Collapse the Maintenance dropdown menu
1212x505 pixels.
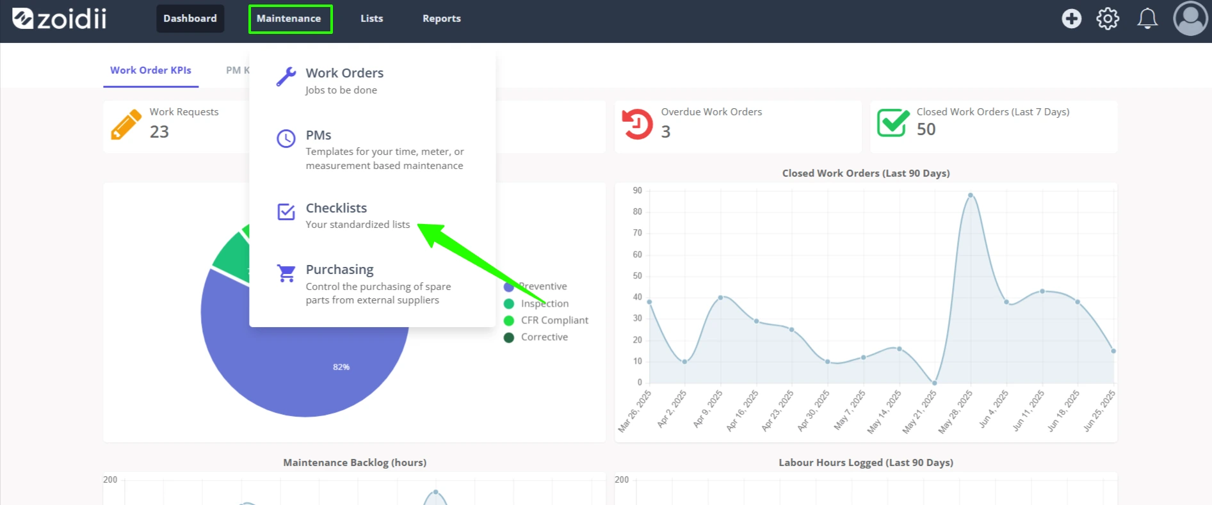(x=290, y=19)
